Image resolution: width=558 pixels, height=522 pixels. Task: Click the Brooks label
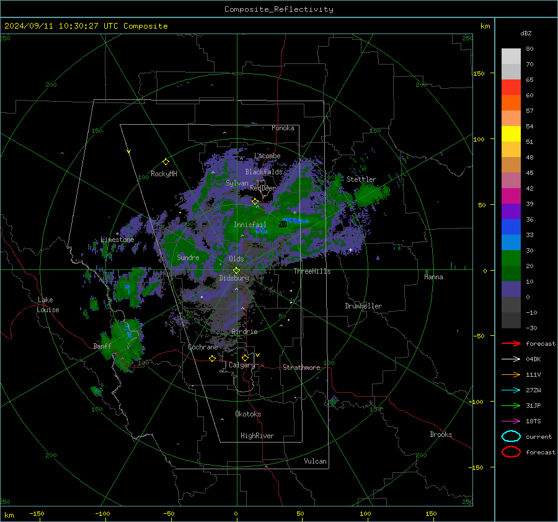point(441,434)
